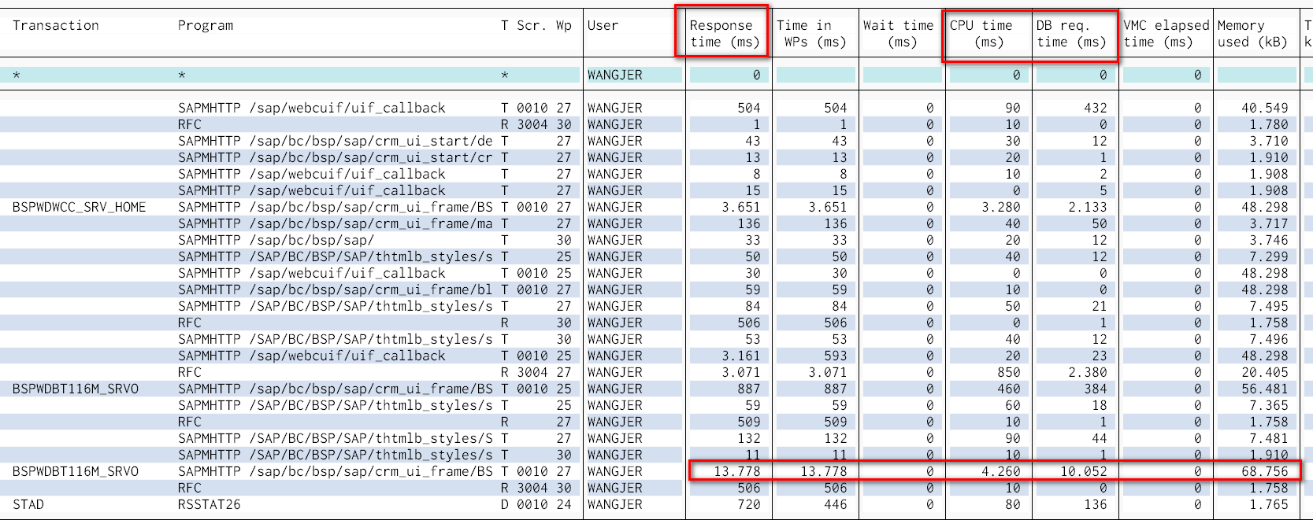Click the memory used value 7.365
This screenshot has width=1313, height=520.
click(1269, 405)
